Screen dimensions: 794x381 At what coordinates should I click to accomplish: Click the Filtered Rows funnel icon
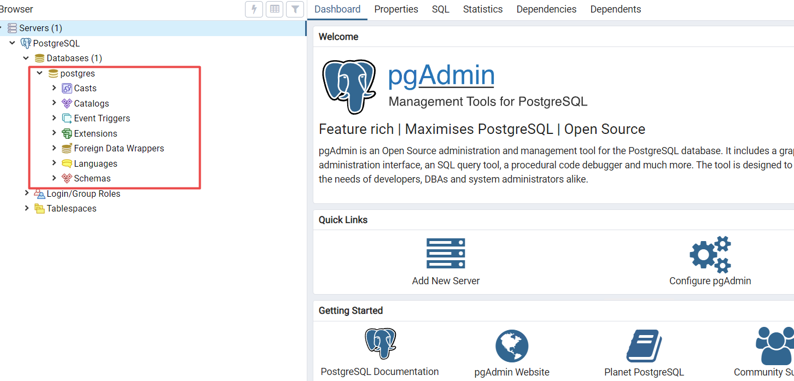[295, 9]
